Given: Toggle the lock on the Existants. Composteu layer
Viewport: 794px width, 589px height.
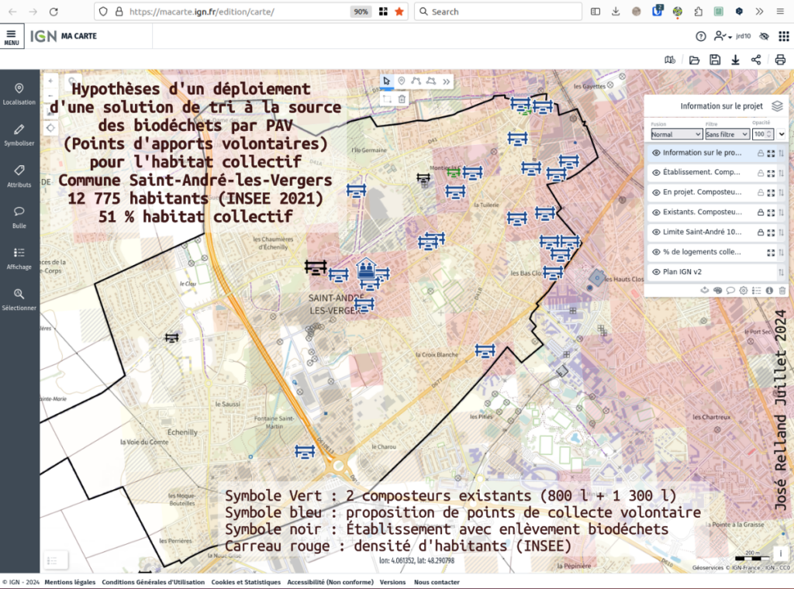Looking at the screenshot, I should pyautogui.click(x=759, y=212).
